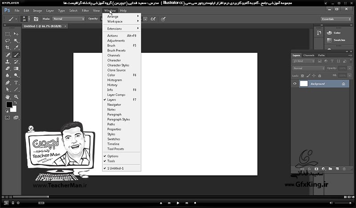The width and height of the screenshot is (356, 208).
Task: Select the Brush tool in toolbox
Action: [16, 55]
